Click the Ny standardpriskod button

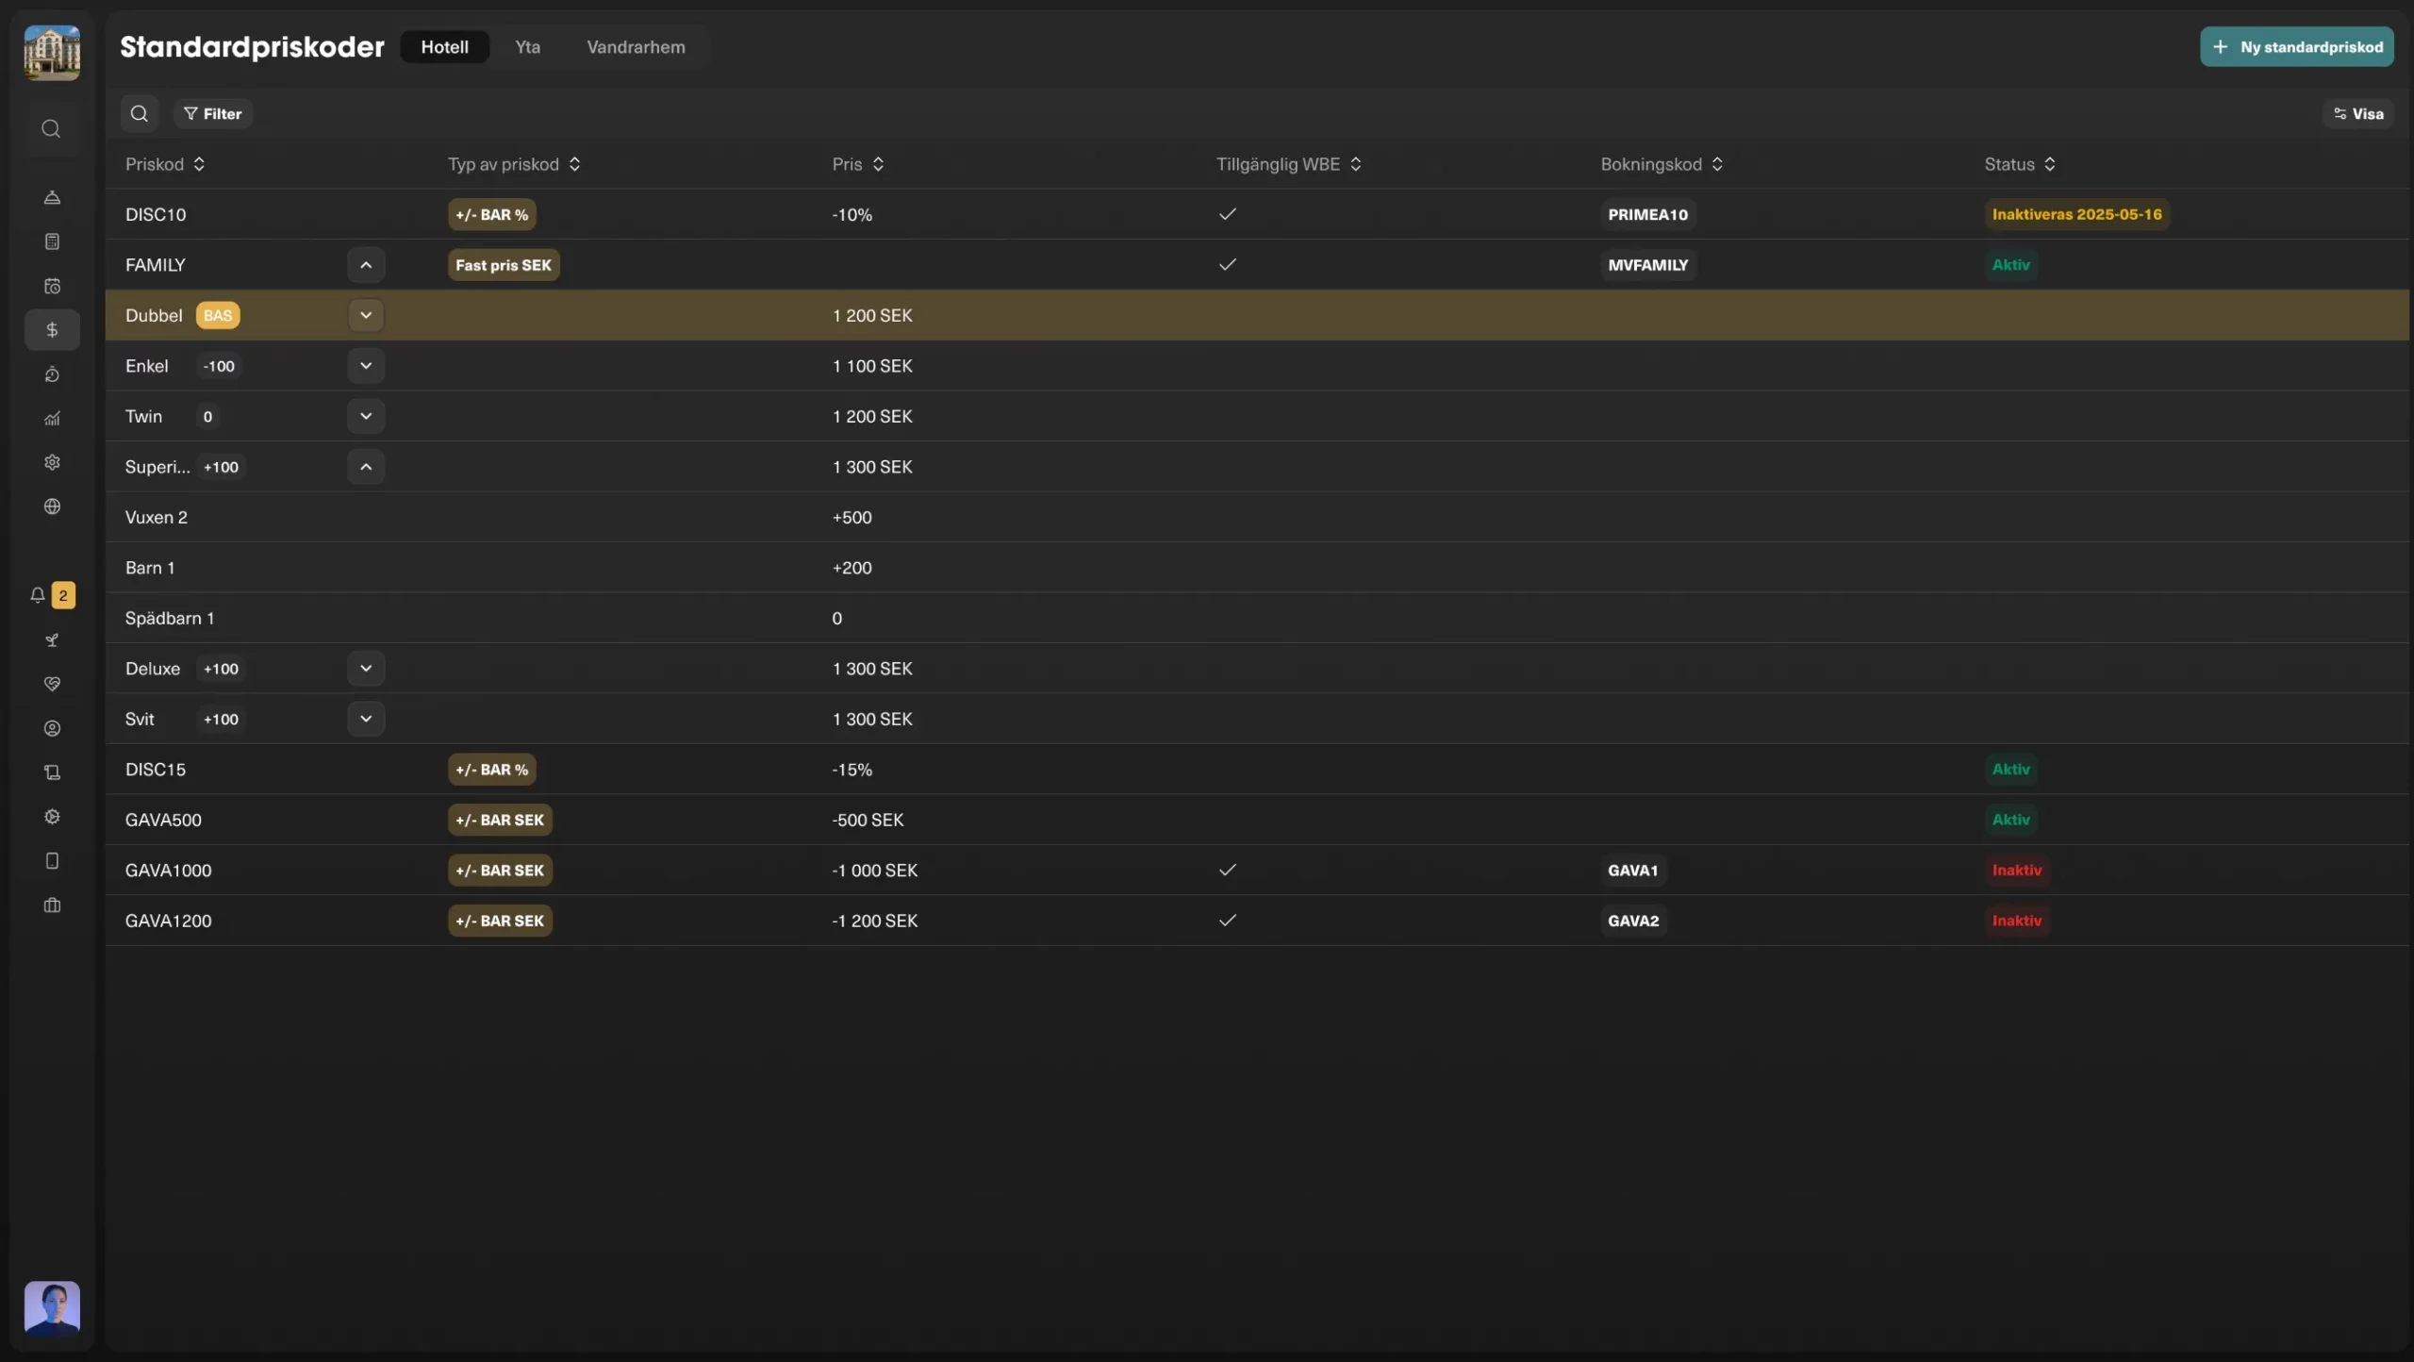point(2296,47)
